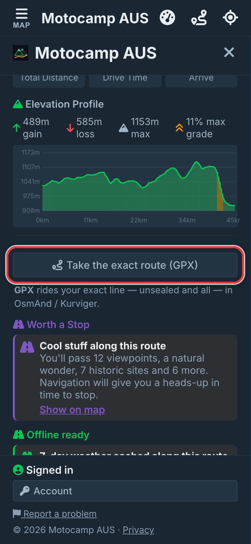The height and width of the screenshot is (544, 251).
Task: Close the Motocamp AUS panel
Action: pos(229,52)
